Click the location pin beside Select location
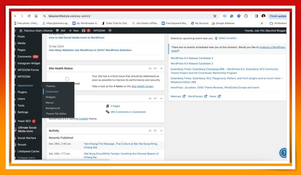Image resolution: width=301 pixels, height=175 pixels. [216, 38]
